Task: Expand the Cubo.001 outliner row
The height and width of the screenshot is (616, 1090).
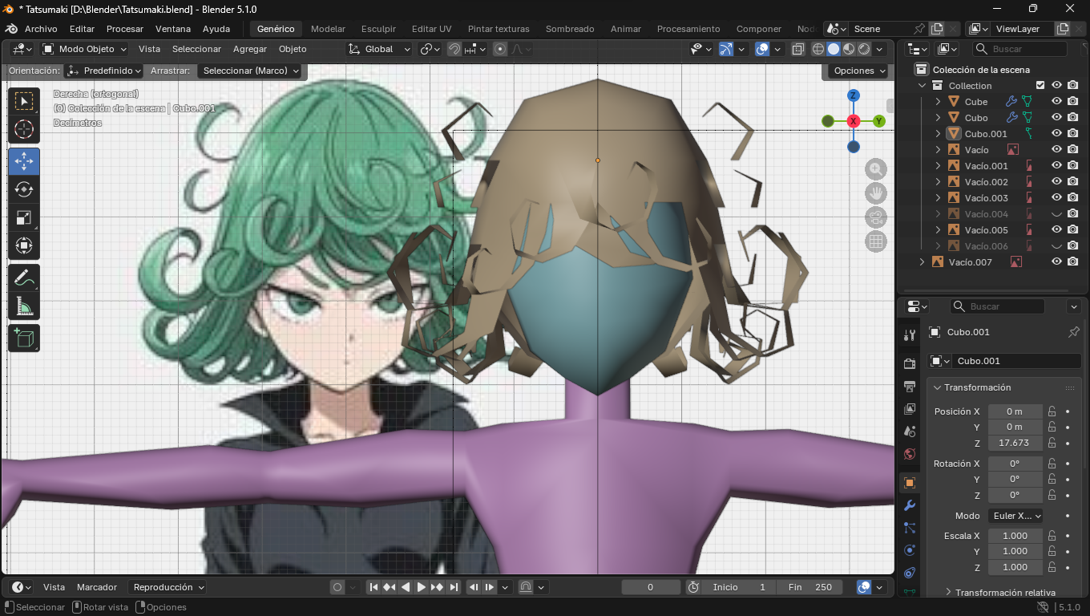Action: point(939,134)
